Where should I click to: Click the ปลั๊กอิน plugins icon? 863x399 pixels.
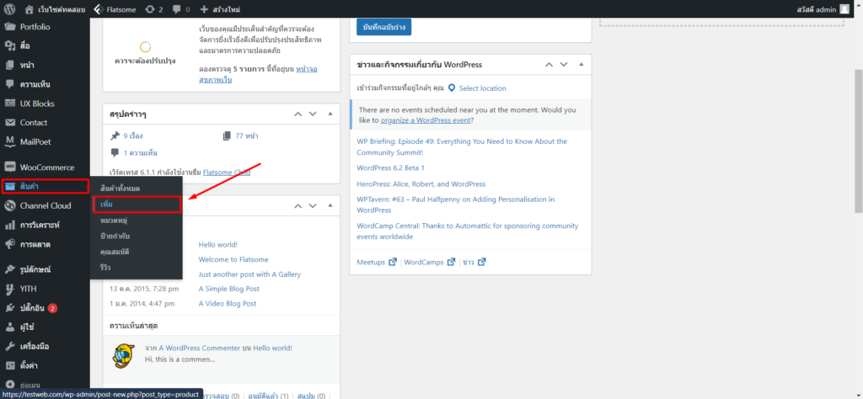[x=9, y=308]
